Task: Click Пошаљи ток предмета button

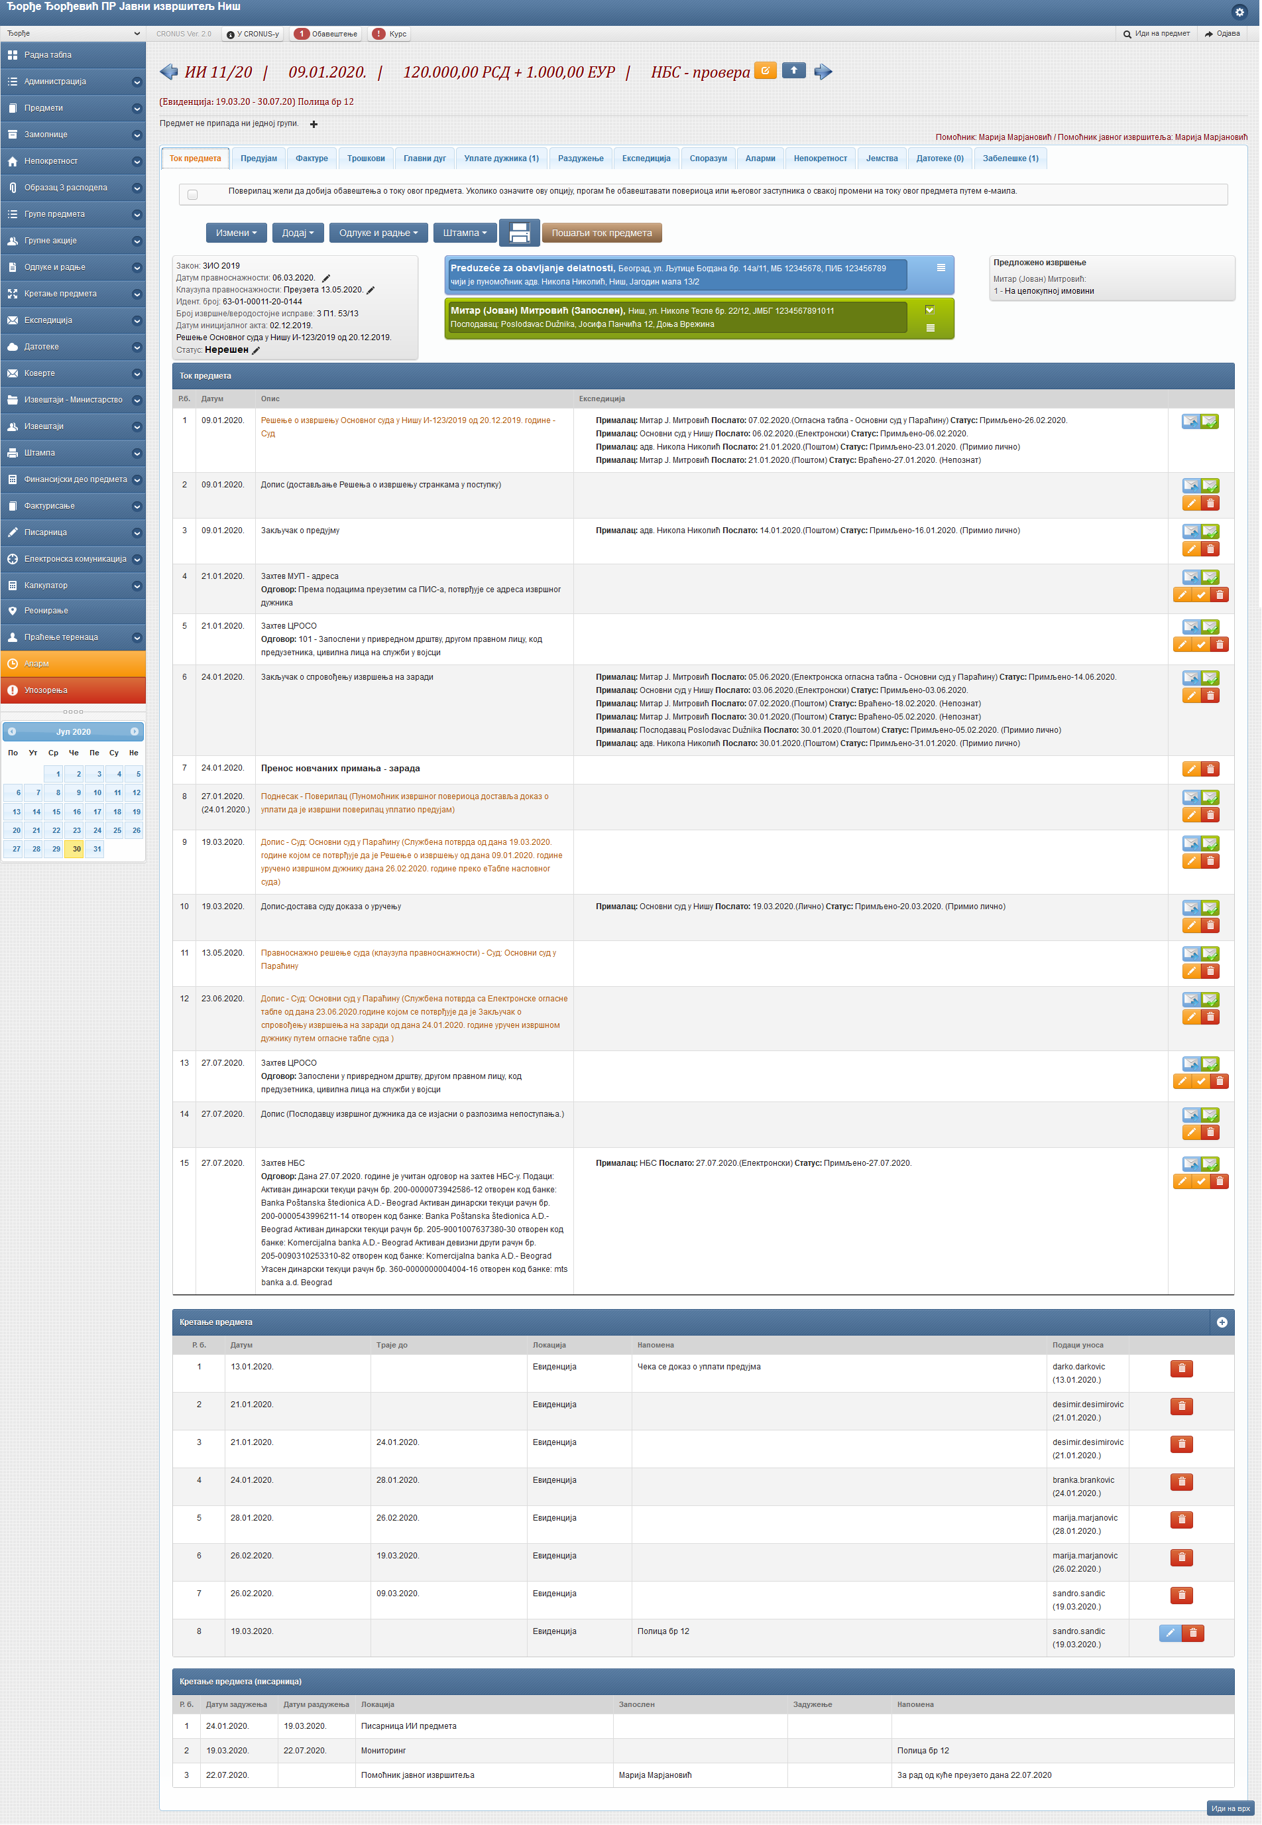Action: [601, 233]
